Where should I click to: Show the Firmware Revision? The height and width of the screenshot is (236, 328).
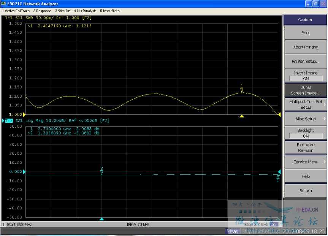[306, 147]
